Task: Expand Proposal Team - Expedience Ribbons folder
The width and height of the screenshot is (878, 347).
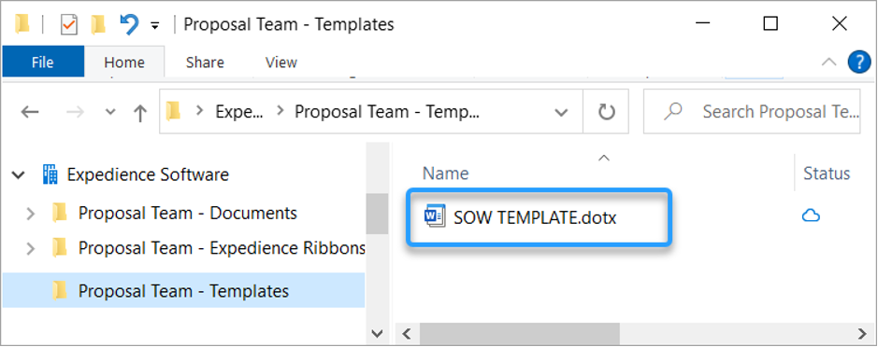Action: (x=31, y=248)
